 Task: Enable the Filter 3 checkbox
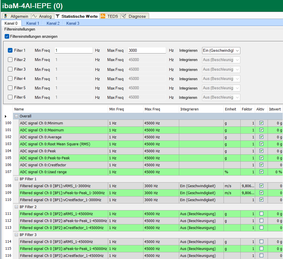[x=10, y=69]
